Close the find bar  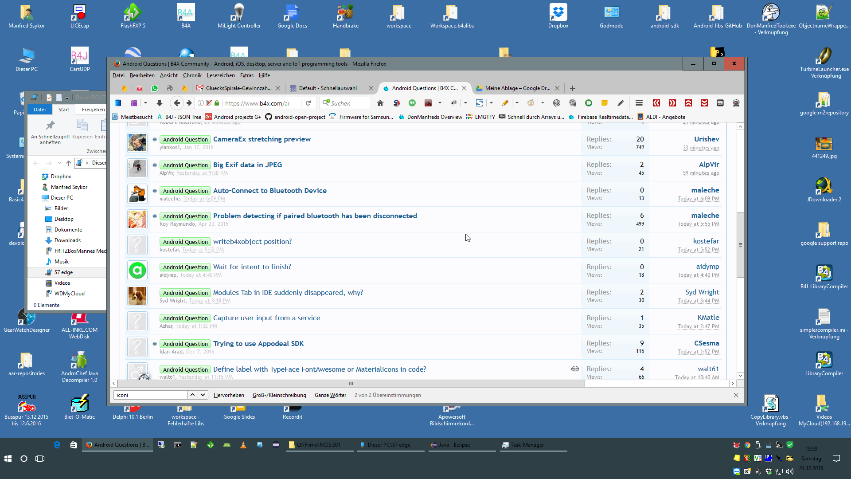[x=736, y=395]
